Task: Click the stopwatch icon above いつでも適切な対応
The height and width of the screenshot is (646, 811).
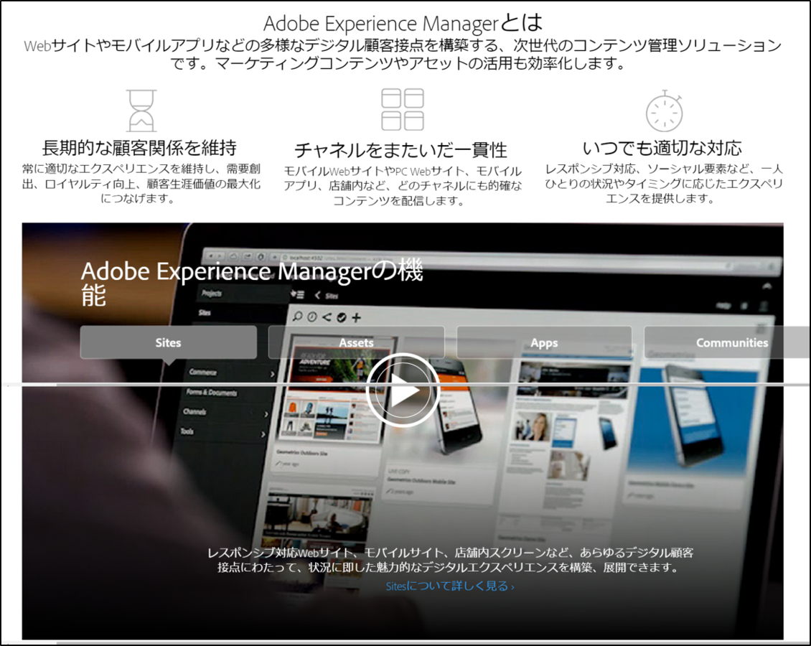Action: 664,111
